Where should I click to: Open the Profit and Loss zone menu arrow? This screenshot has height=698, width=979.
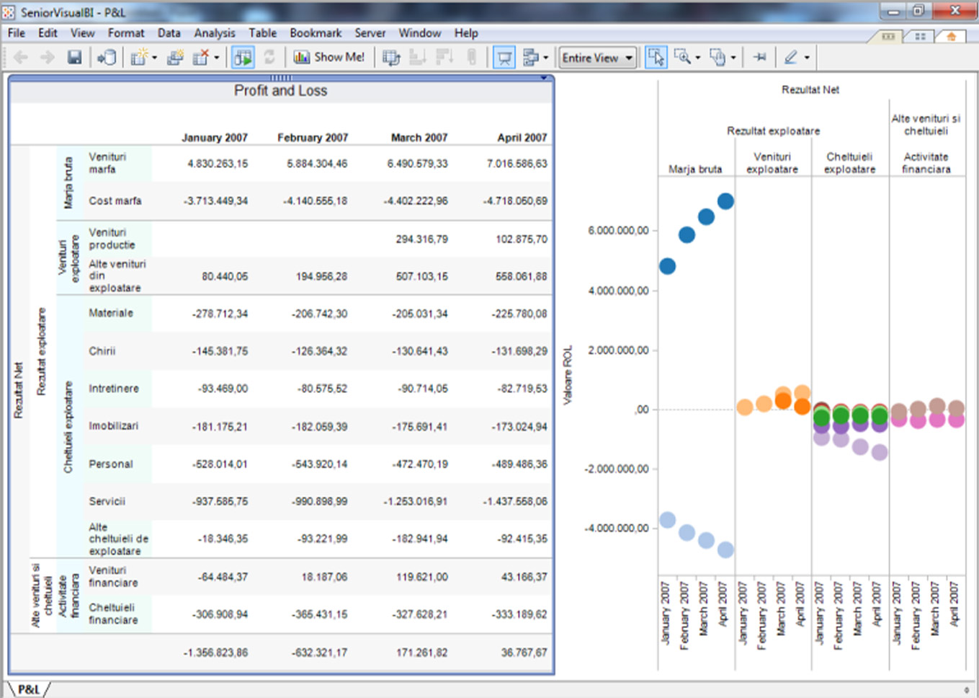544,78
